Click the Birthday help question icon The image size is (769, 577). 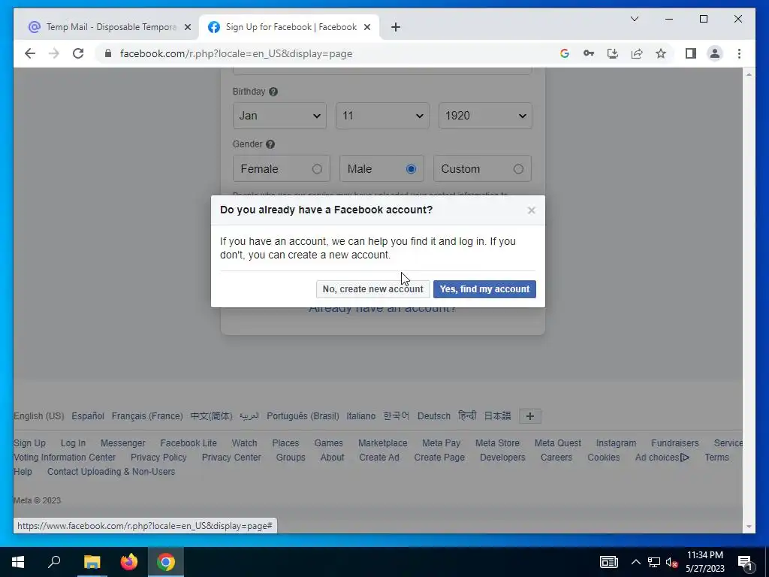click(x=273, y=92)
